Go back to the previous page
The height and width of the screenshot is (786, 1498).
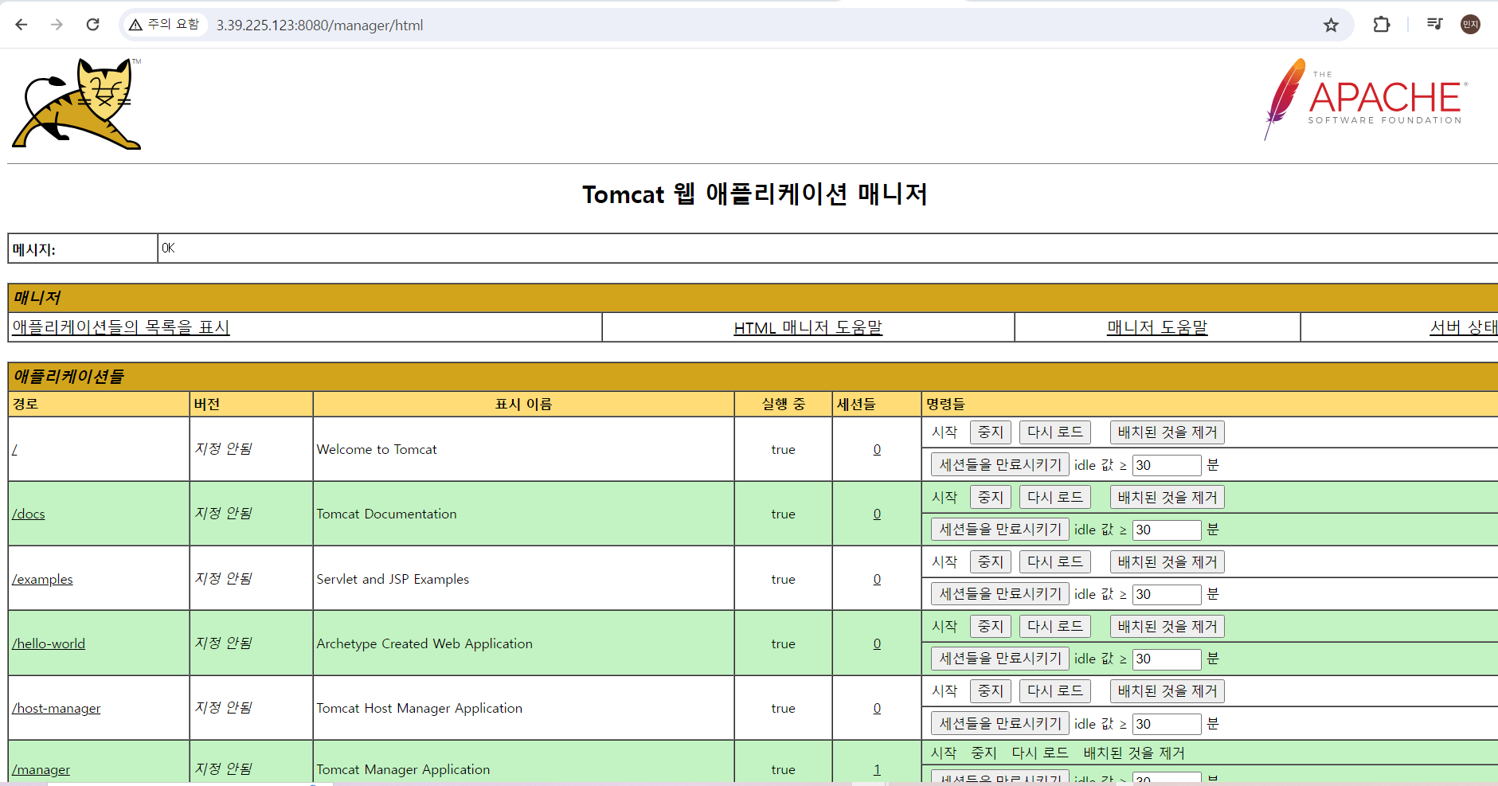point(22,25)
